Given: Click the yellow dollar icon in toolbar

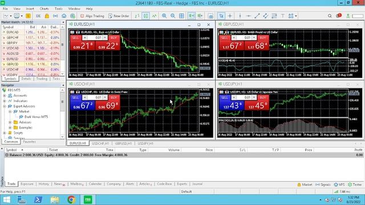Looking at the screenshot, I should pos(28,16).
